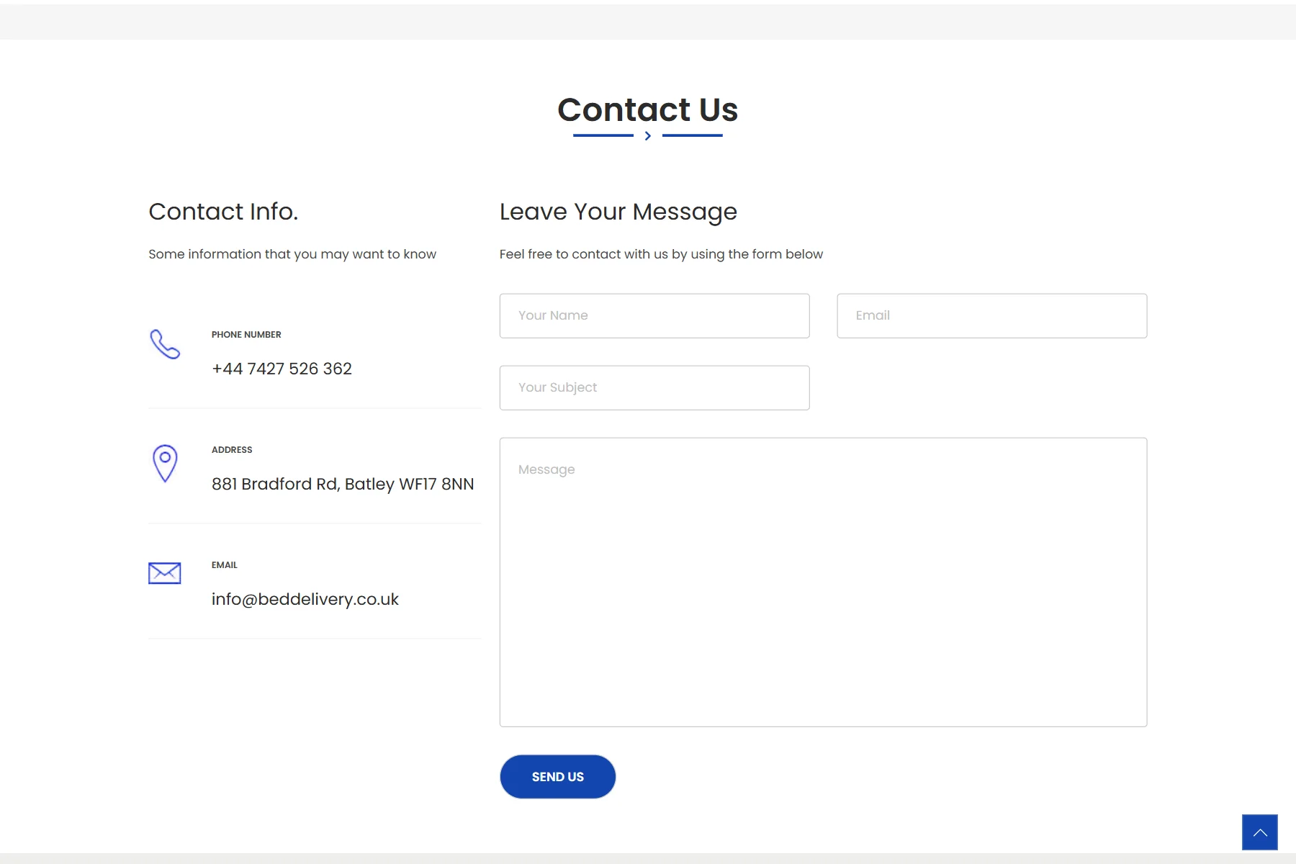Click the phone handset icon

[165, 344]
